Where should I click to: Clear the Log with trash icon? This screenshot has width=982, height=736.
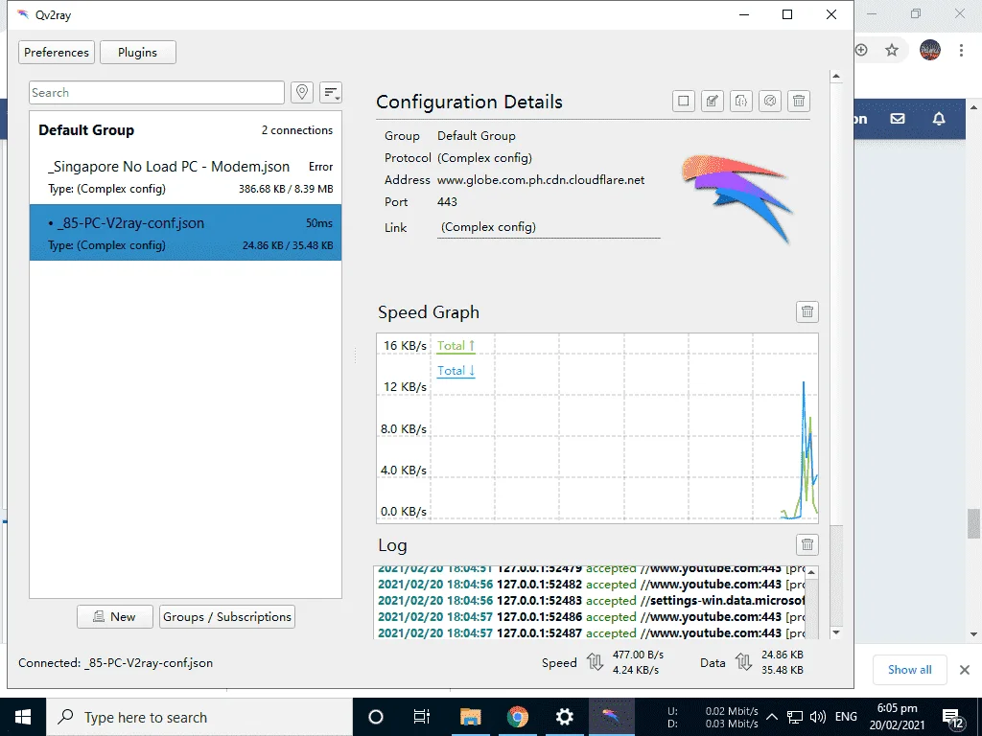807,544
